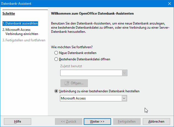Go to step 2 'Microsoft Access Verbindung einrichten'
174x127 pixels.
point(20,32)
